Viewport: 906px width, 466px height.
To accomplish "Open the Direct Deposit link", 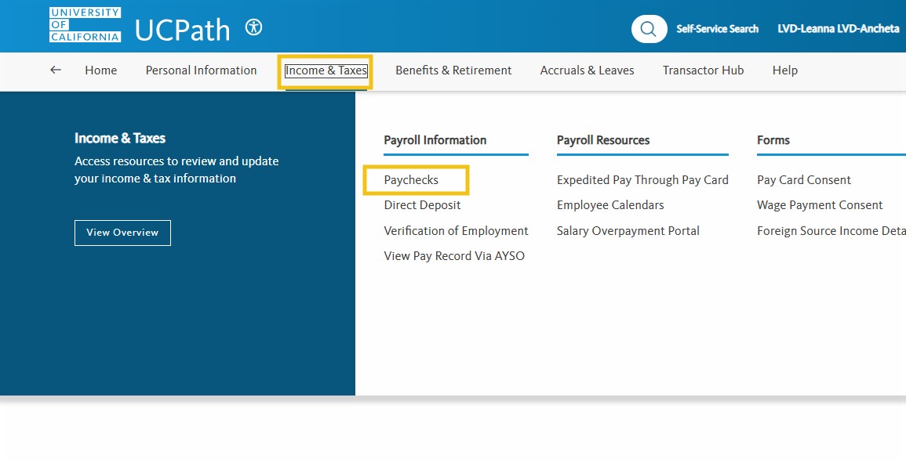I will coord(422,205).
